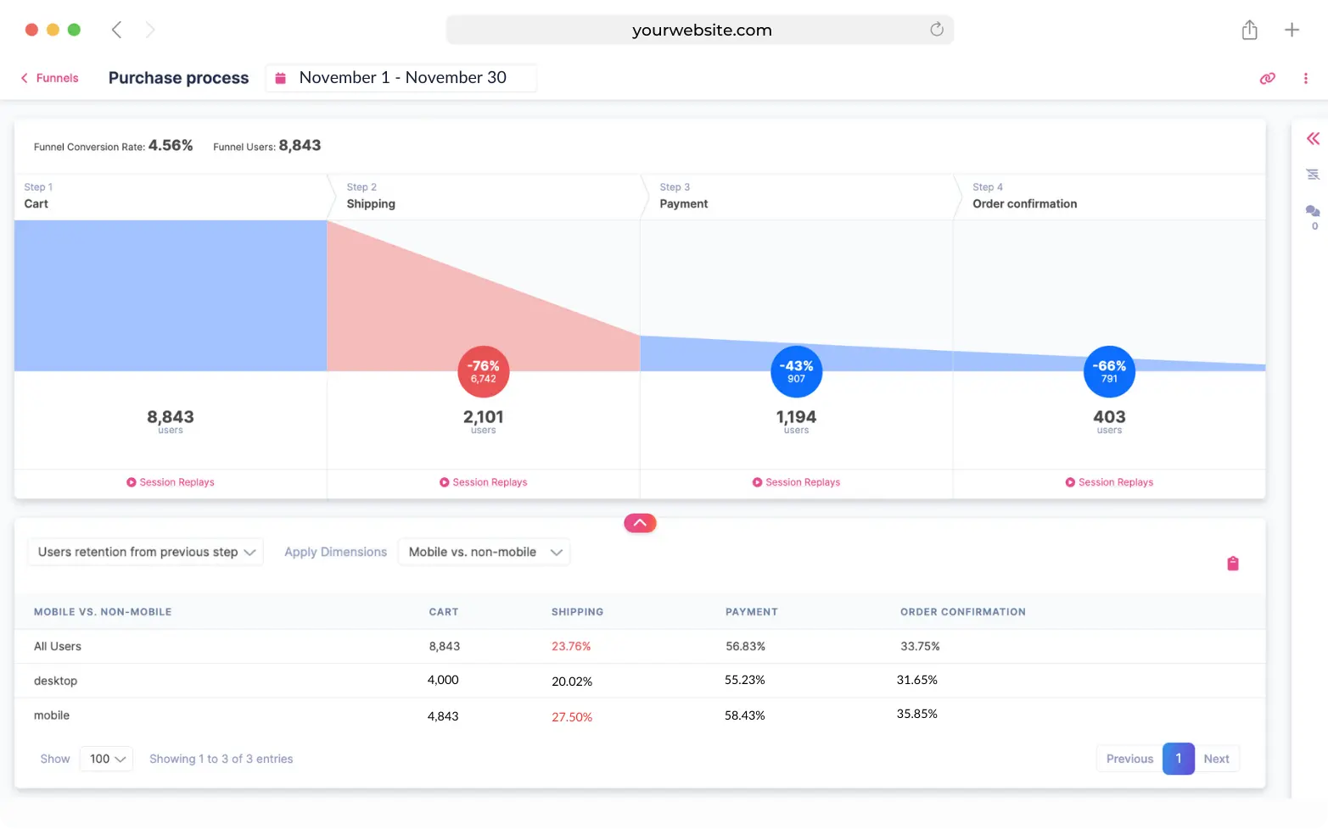
Task: Sort by the CART column header
Action: coord(444,612)
